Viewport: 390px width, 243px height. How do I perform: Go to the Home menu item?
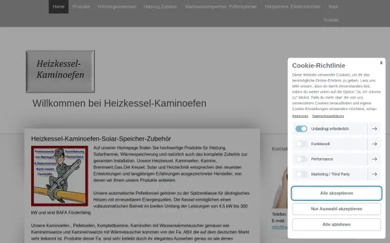pos(58,6)
